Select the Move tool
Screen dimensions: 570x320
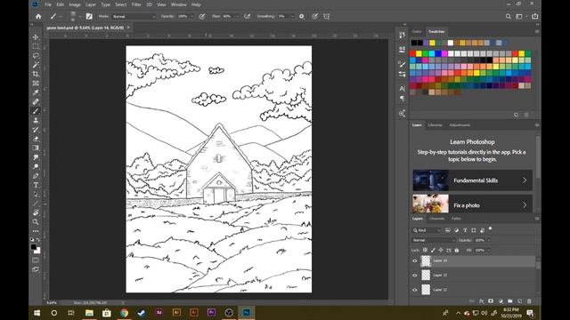tap(36, 37)
